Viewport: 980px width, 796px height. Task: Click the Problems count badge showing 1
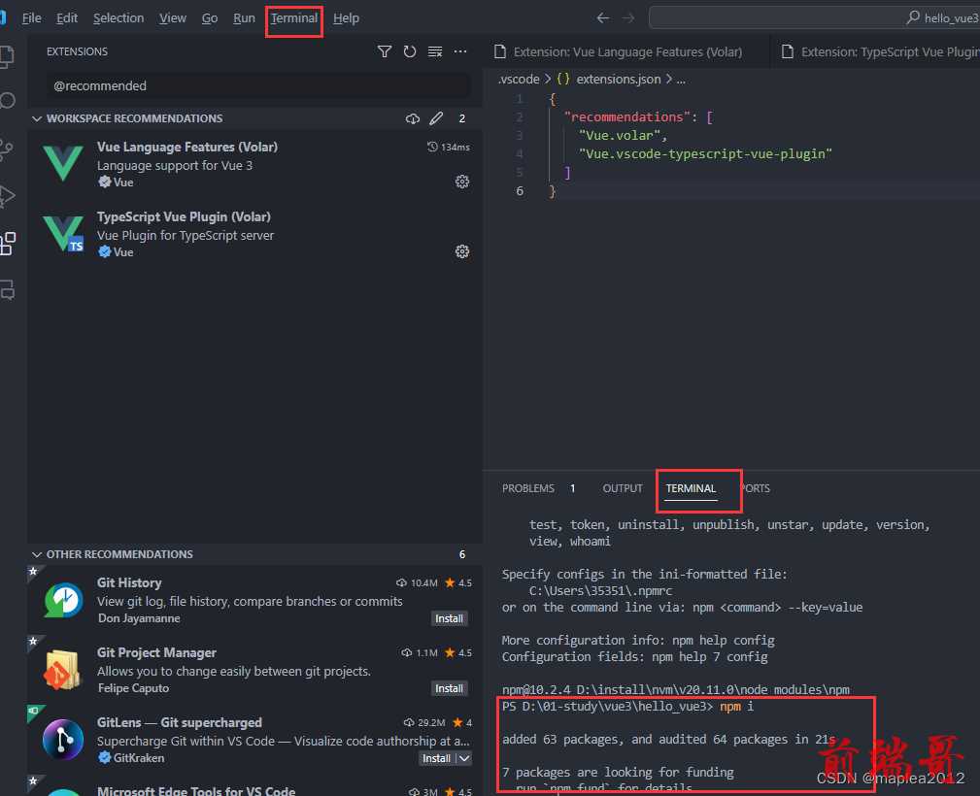pos(572,488)
